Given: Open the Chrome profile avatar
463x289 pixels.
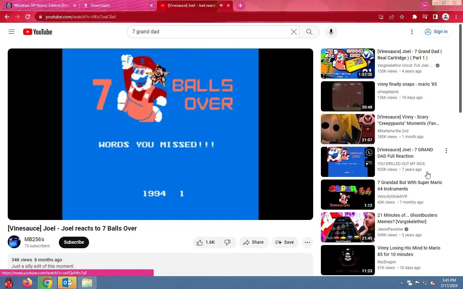Looking at the screenshot, I should click(446, 17).
